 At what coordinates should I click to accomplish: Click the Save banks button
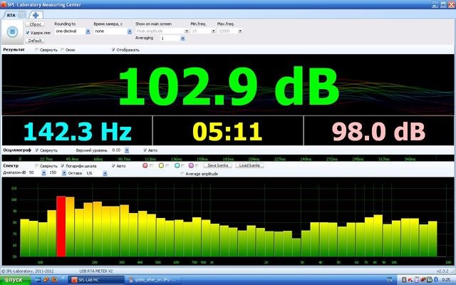click(x=217, y=165)
